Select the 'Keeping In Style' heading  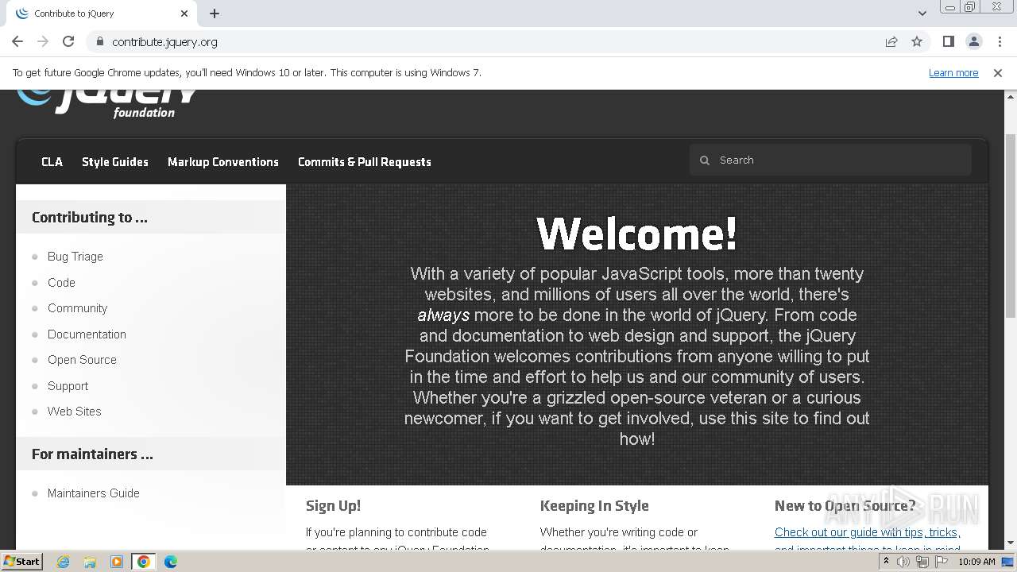pyautogui.click(x=594, y=505)
